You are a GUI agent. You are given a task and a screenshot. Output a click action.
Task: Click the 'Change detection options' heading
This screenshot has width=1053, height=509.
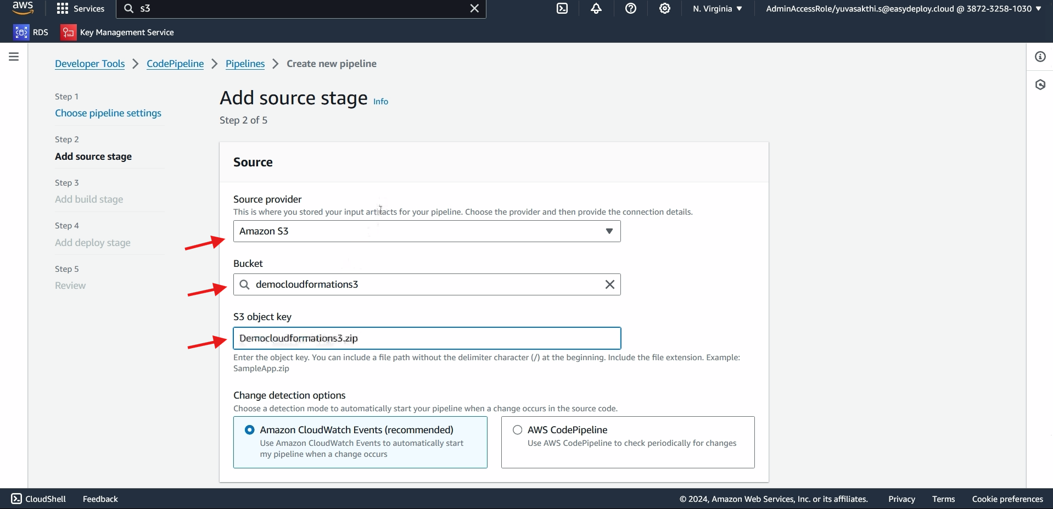point(289,395)
